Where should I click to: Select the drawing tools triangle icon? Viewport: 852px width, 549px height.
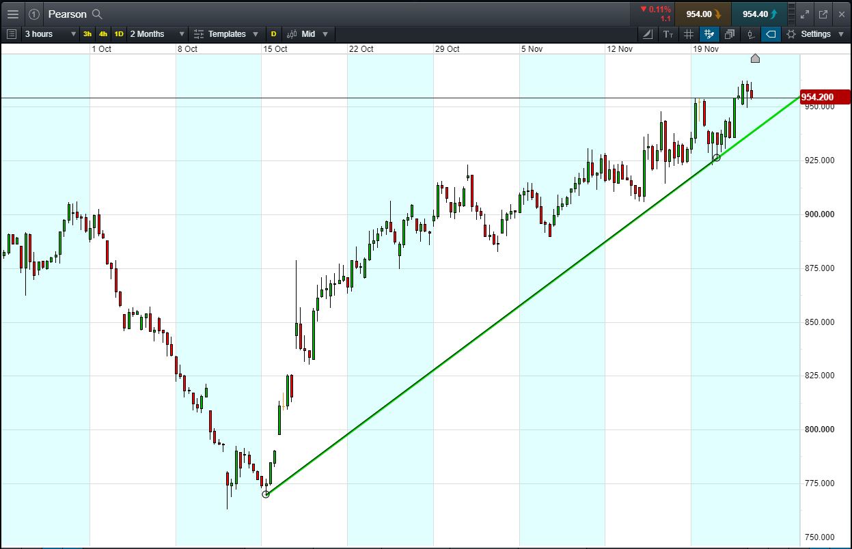[648, 33]
